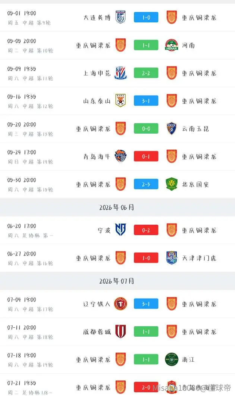Click the 宁波 NB team logo

[x=120, y=230]
